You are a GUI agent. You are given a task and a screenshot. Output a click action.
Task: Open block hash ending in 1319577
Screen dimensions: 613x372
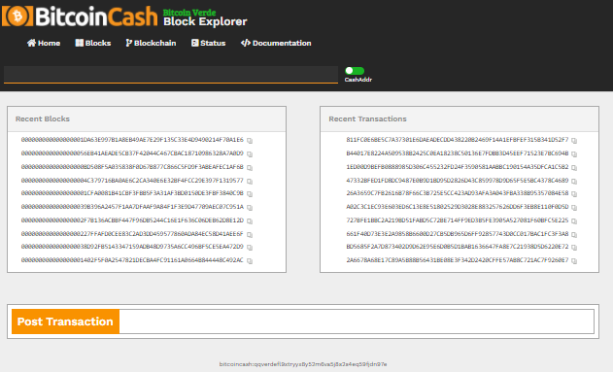(x=132, y=181)
